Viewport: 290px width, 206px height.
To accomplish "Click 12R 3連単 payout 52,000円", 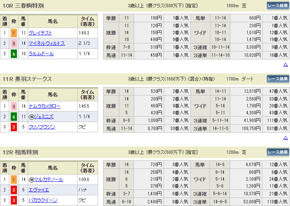I will [x=252, y=201].
